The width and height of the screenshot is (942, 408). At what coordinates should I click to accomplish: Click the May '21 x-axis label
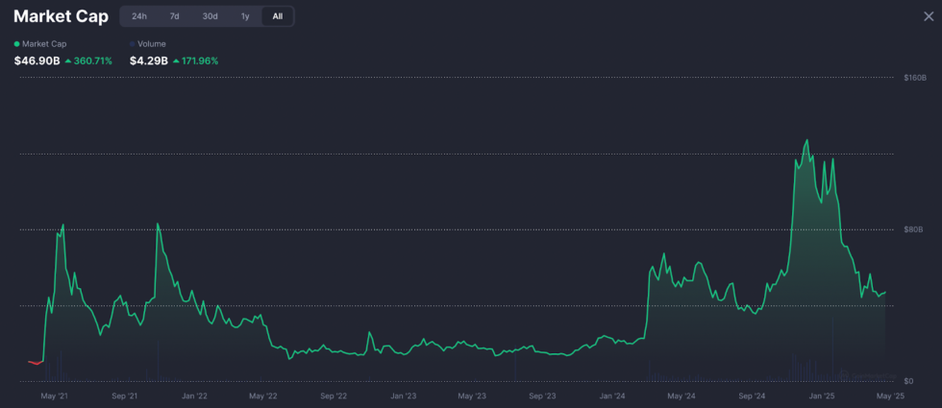(54, 396)
